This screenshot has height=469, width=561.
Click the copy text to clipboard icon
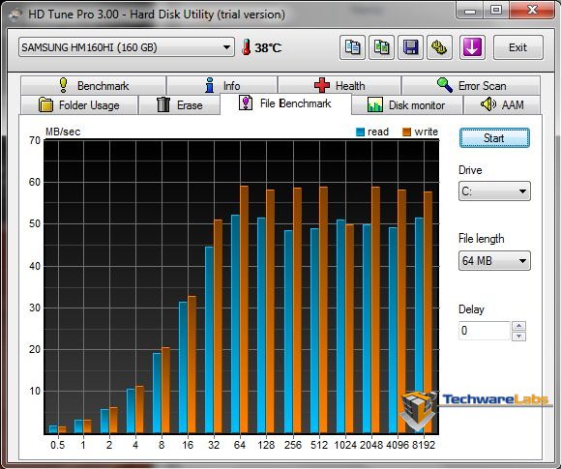pos(352,47)
